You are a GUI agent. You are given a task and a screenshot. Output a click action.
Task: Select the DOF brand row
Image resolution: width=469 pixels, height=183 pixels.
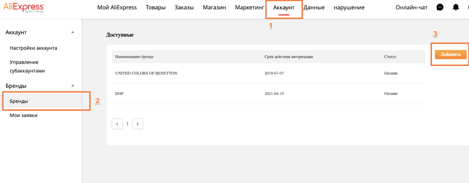click(x=268, y=94)
